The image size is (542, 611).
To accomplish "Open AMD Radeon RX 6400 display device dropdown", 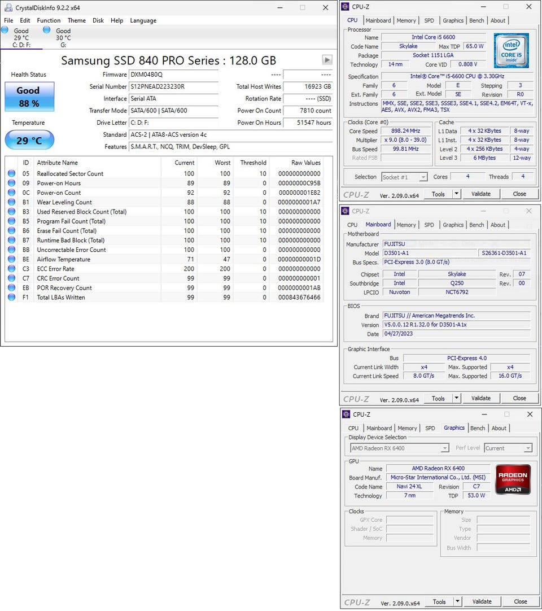I will (x=399, y=448).
